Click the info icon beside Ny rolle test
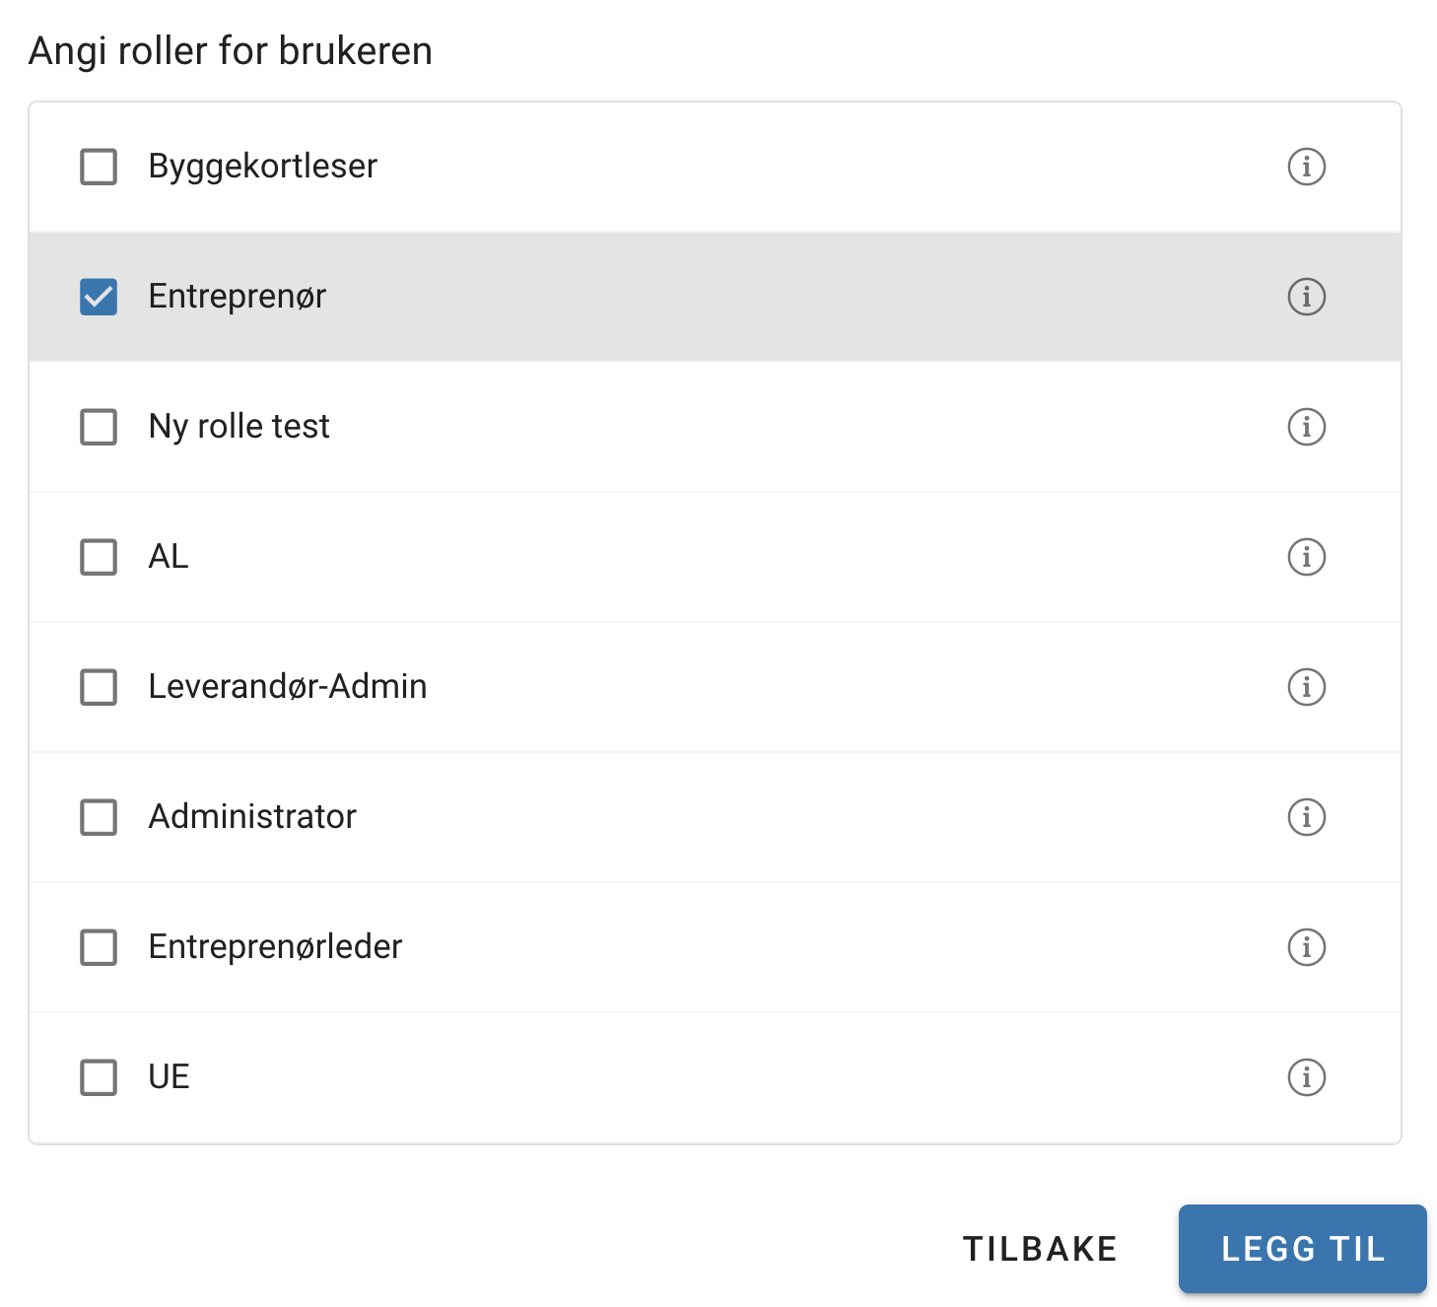The image size is (1437, 1307). (1306, 427)
